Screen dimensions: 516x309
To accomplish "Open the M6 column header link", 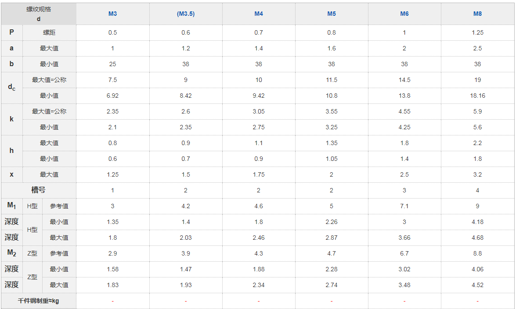I will coord(404,14).
